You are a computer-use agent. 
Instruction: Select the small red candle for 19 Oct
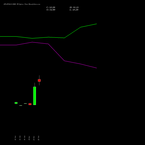[30, 104]
